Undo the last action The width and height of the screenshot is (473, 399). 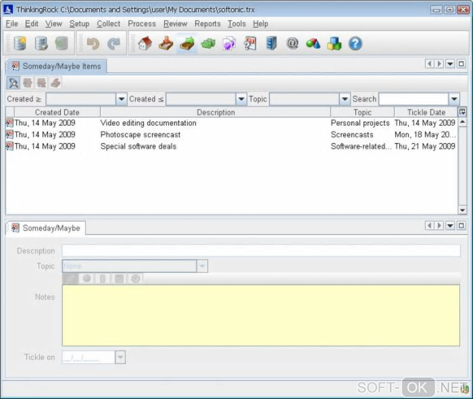[x=93, y=44]
